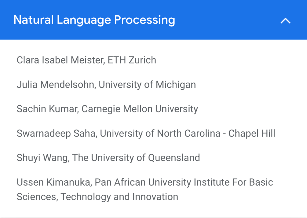This screenshot has height=218, width=307.
Task: Click empty blue header area beside the title
Action: [x=227, y=20]
